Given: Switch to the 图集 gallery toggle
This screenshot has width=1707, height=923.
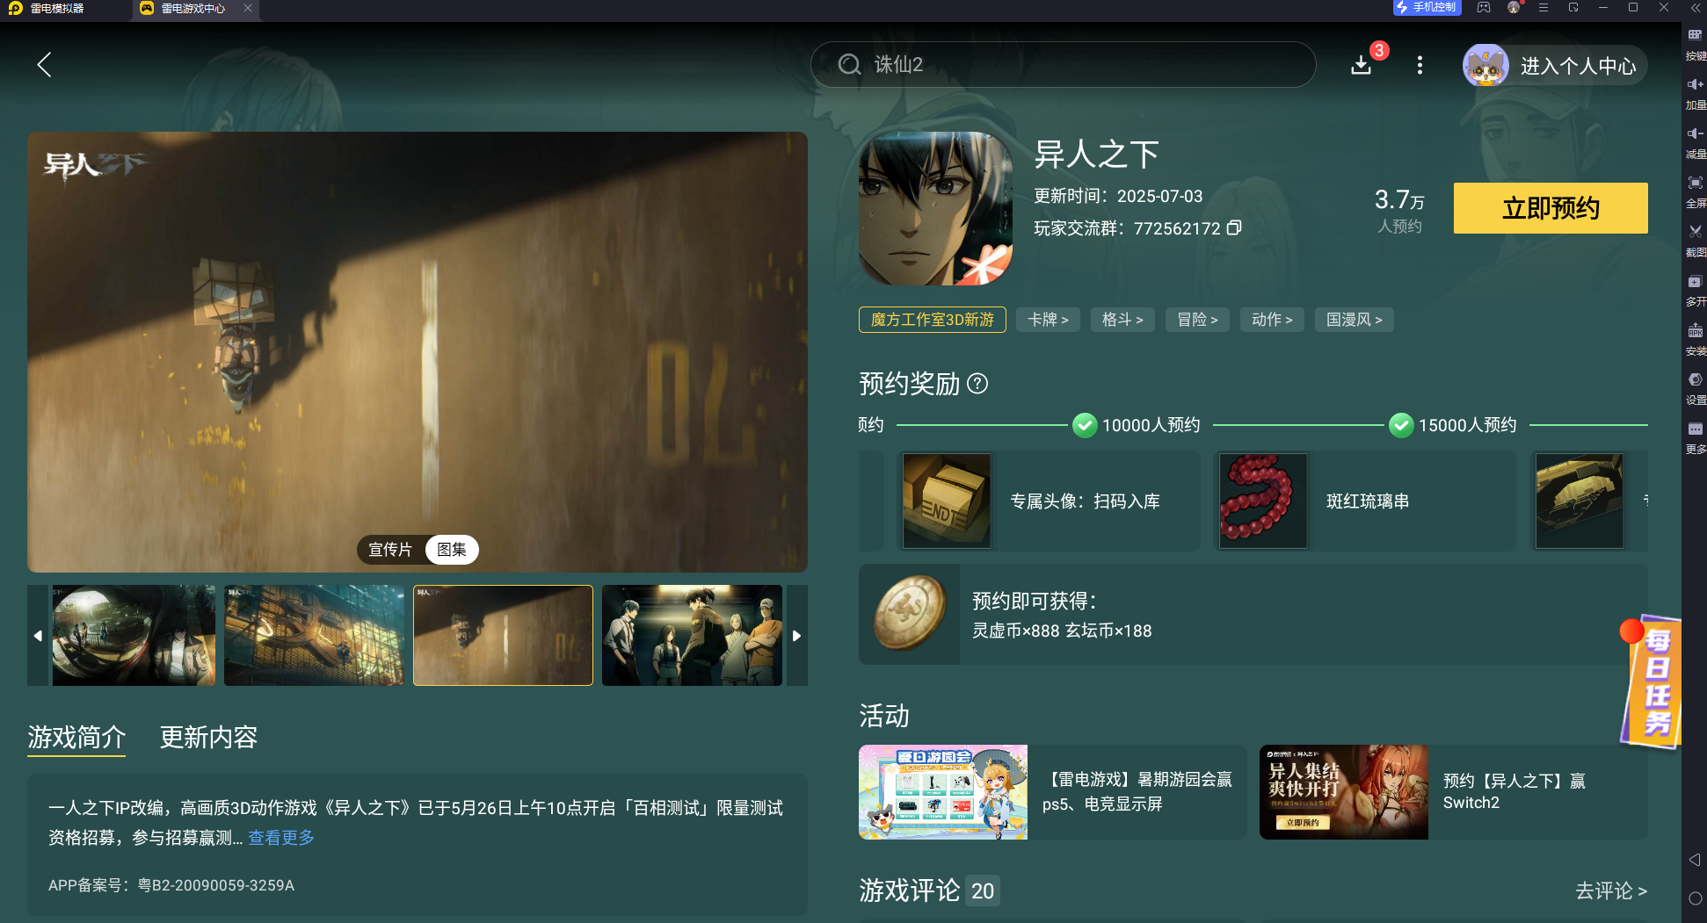Looking at the screenshot, I should click(x=452, y=550).
